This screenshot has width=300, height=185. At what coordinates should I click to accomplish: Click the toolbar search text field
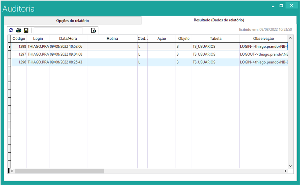[58, 31]
